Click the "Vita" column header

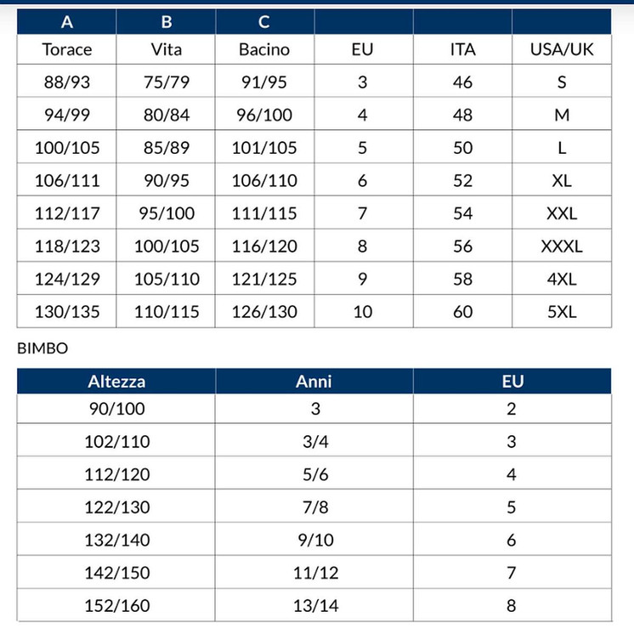pos(166,49)
